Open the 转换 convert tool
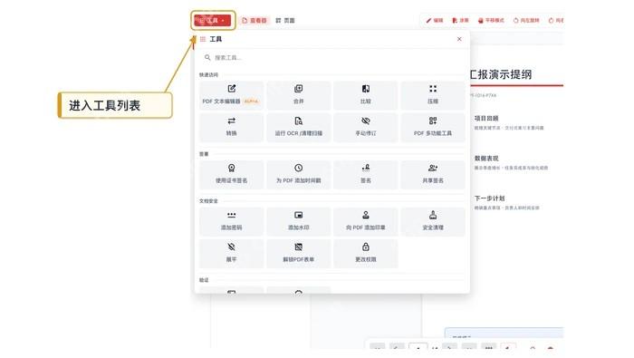This screenshot has width=634, height=358. click(x=231, y=127)
